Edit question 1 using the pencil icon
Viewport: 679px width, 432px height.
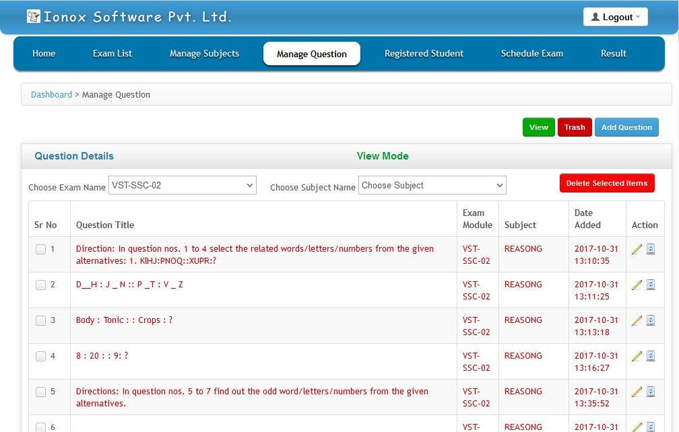(x=636, y=248)
